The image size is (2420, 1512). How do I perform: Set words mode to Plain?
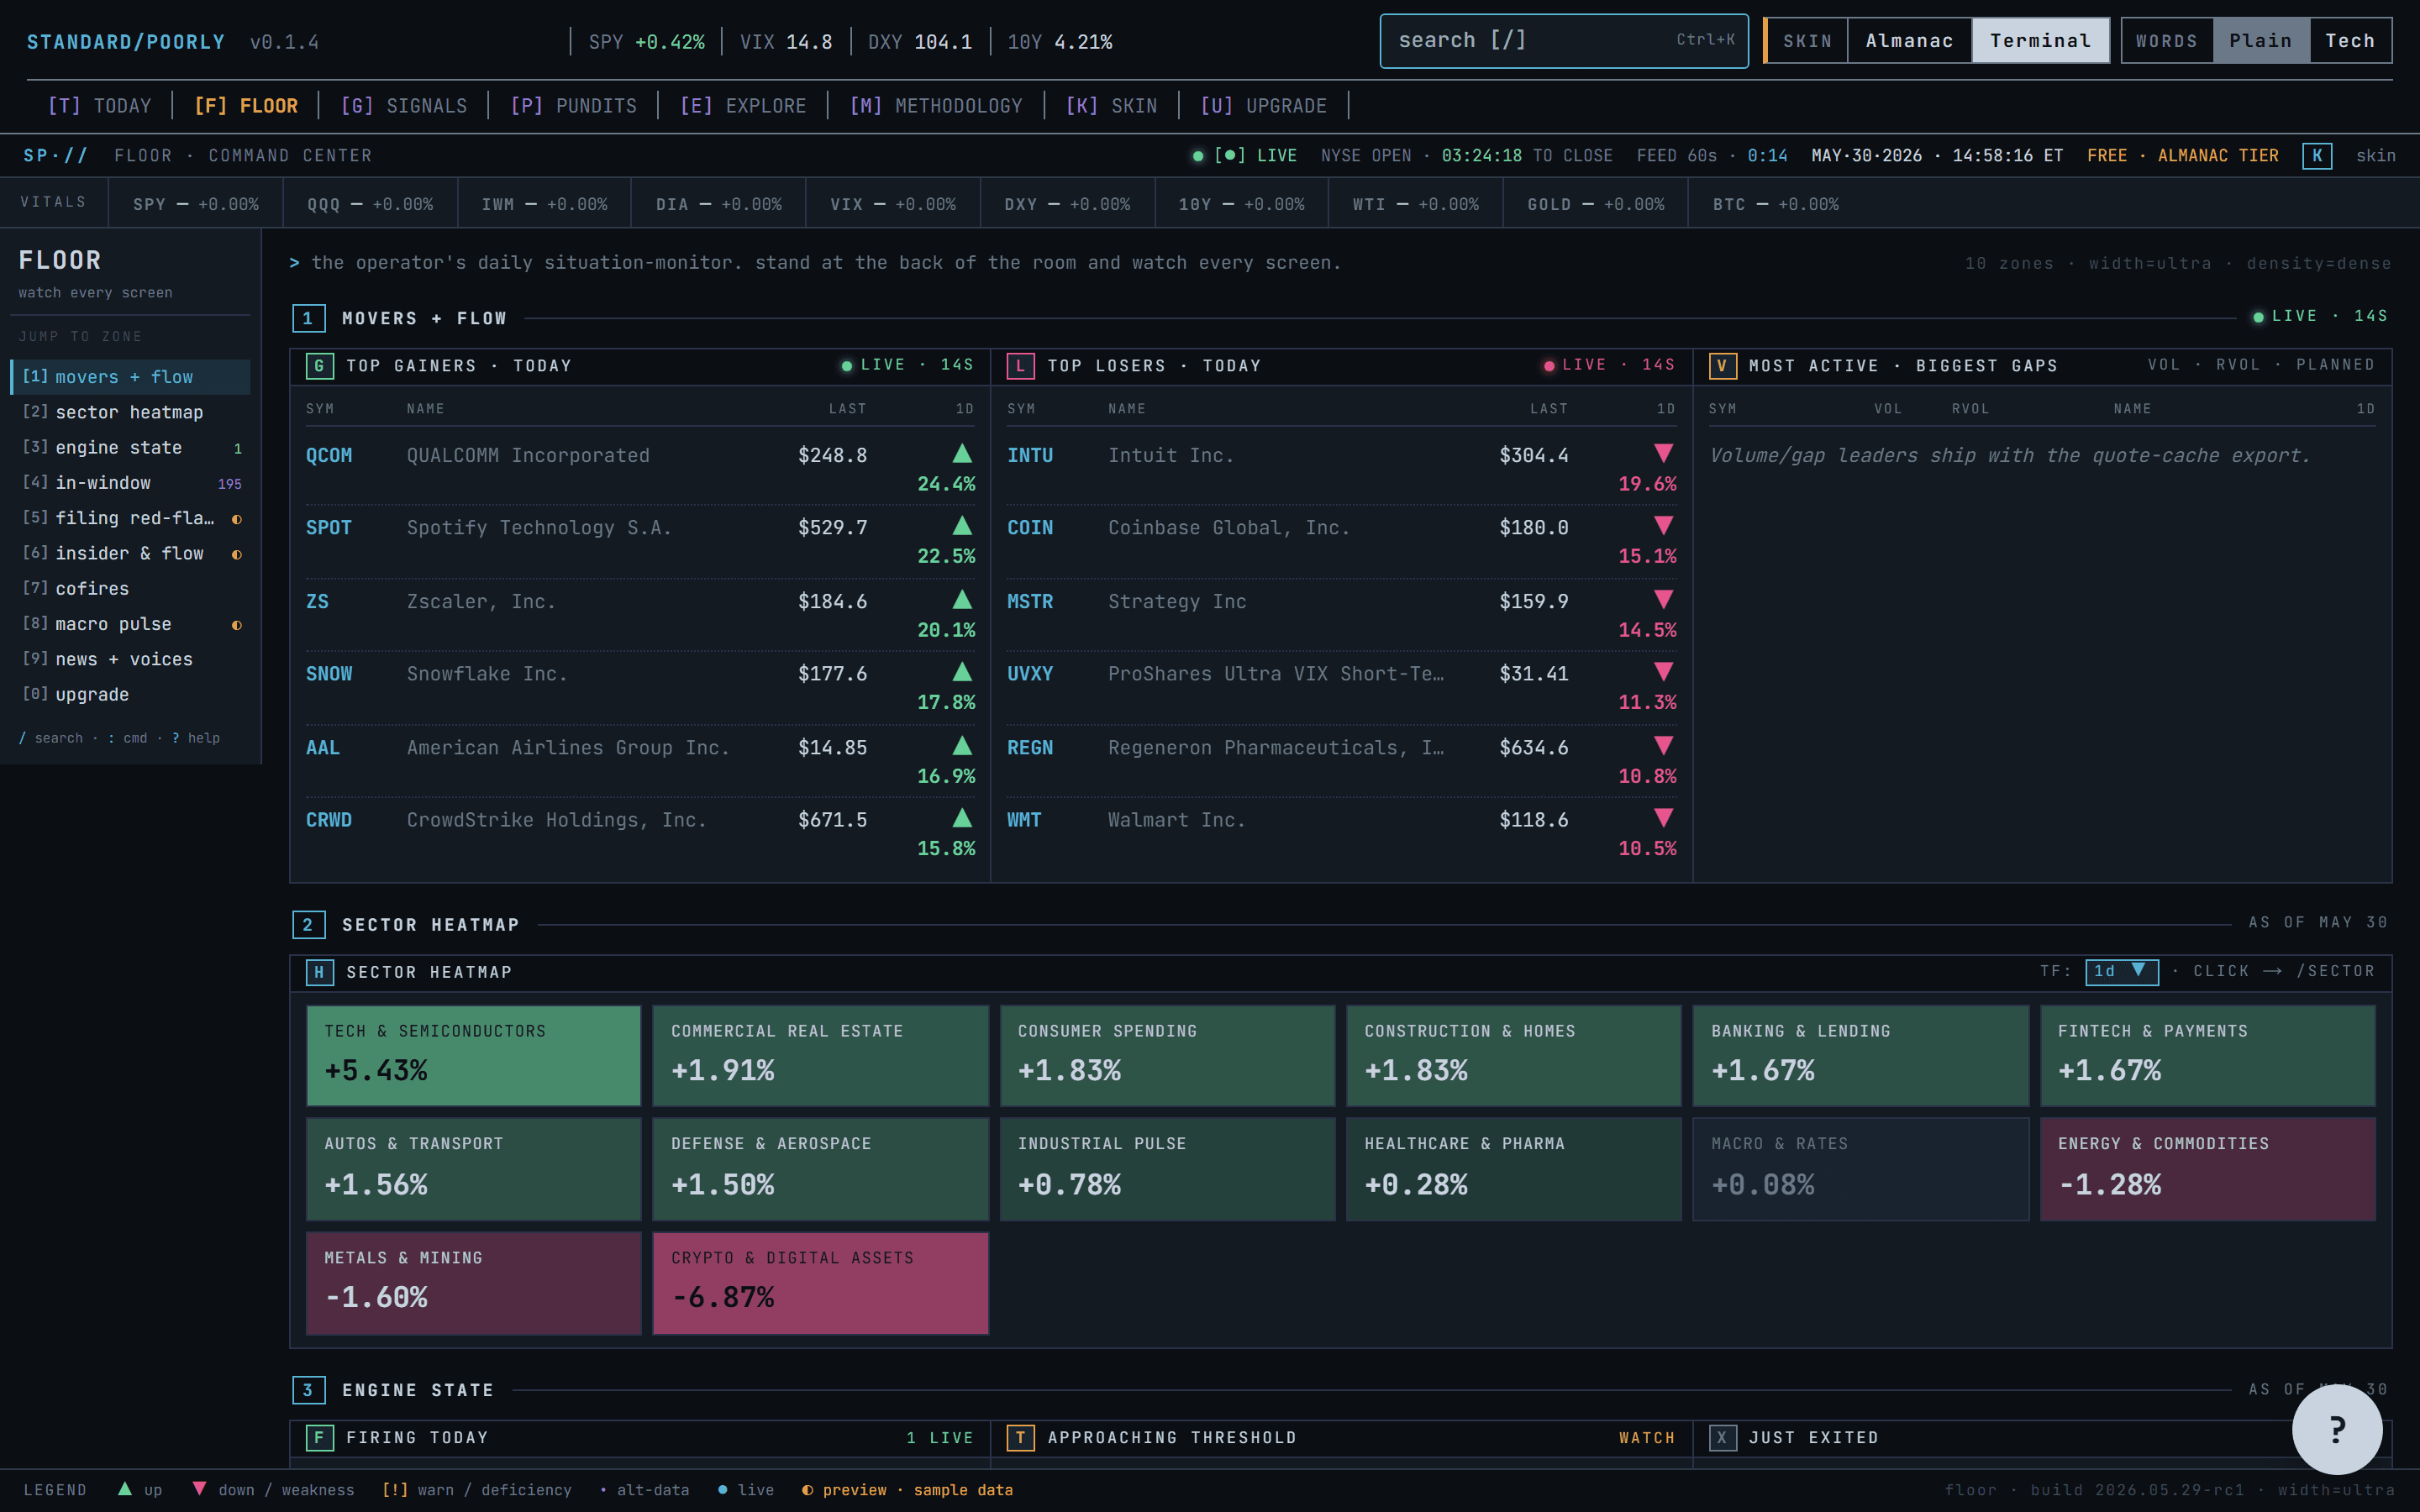click(x=2260, y=41)
